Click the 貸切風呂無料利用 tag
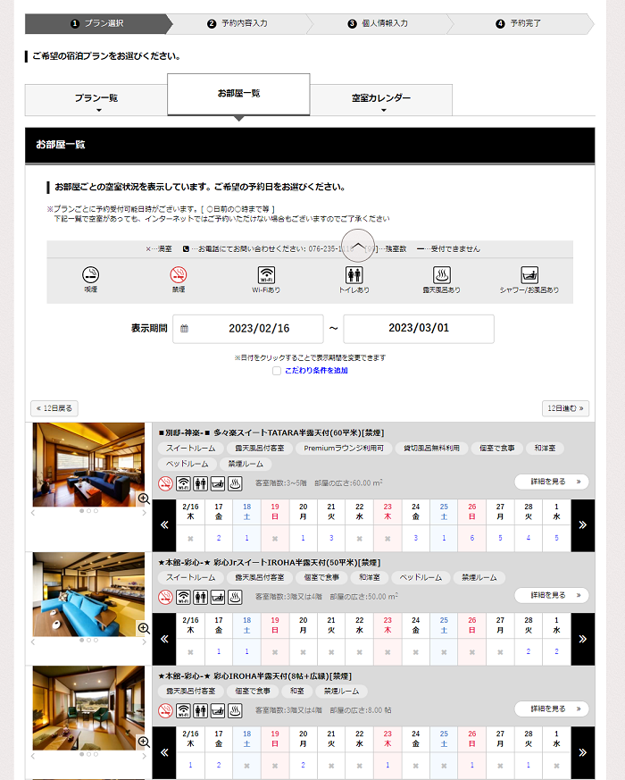This screenshot has width=625, height=780. click(431, 449)
